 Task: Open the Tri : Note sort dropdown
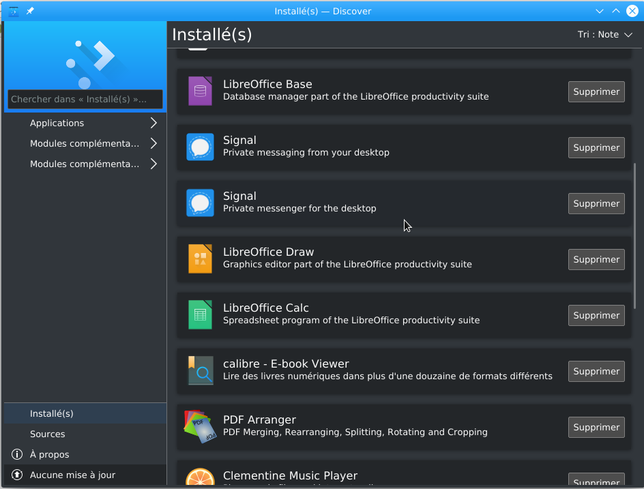tap(604, 35)
